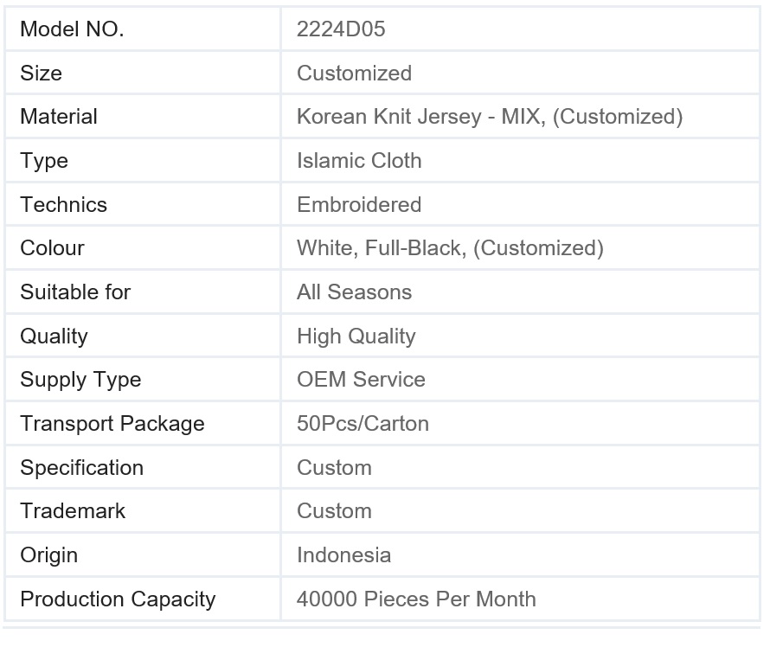The width and height of the screenshot is (770, 660).
Task: Click the White, Full-Black colour value
Action: tap(450, 248)
